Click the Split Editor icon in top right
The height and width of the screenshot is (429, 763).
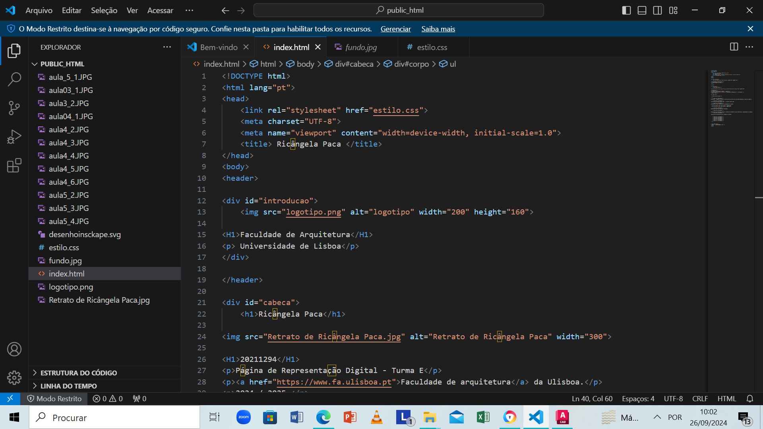[734, 46]
